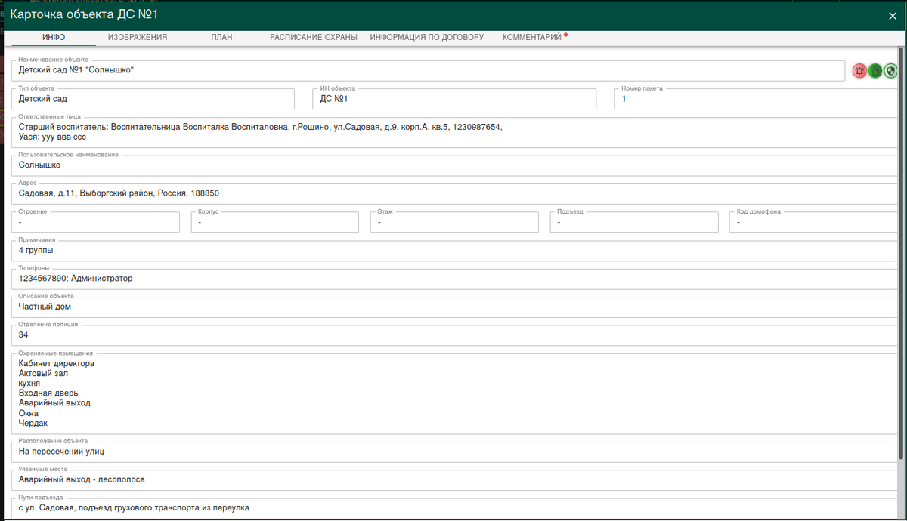Image resolution: width=907 pixels, height=521 pixels.
Task: Click the Охраняемые помещения text area
Action: pos(453,393)
